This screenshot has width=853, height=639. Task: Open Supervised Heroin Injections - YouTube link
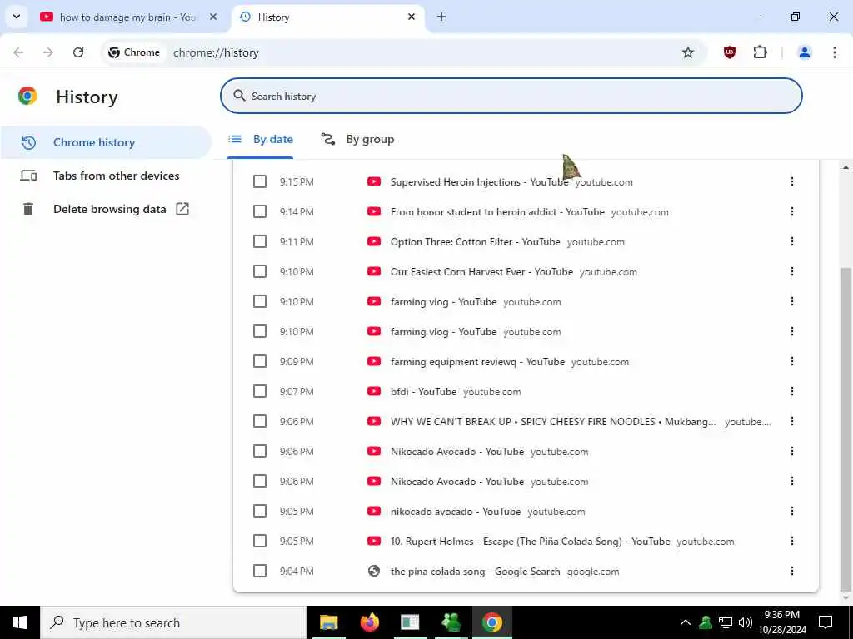[479, 182]
